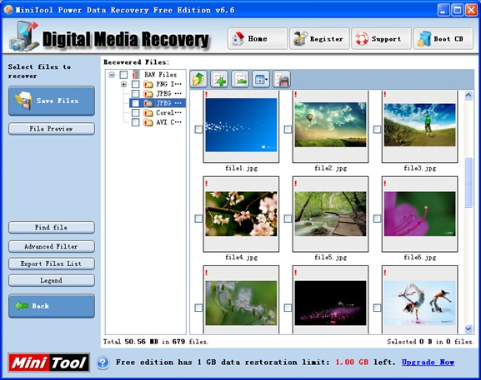This screenshot has height=380, width=481.
Task: Select the file1.jpg blue sky thumbnail
Action: pos(241,125)
